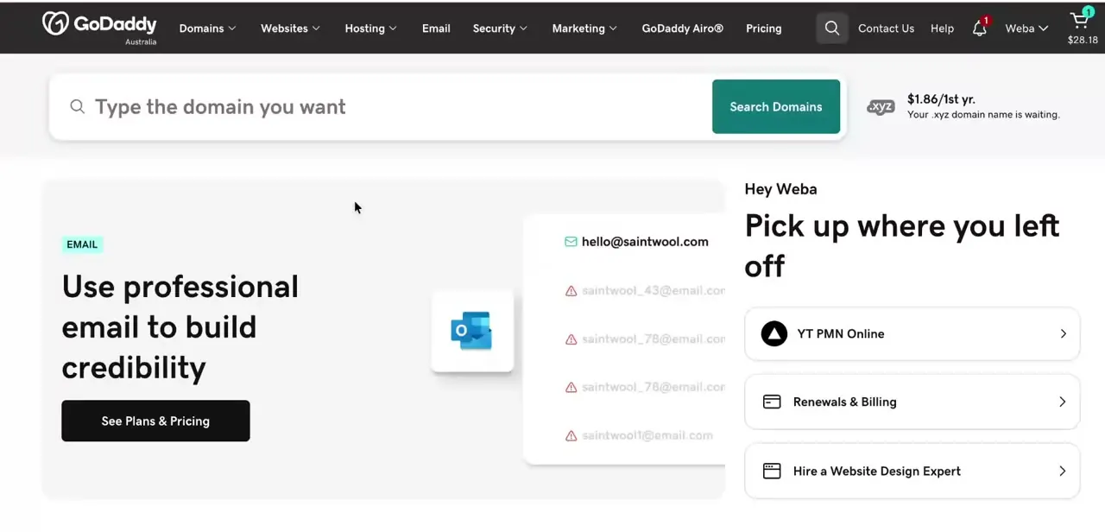Click the Website Design Expert window icon
Screen dimensions: 1105x532
(x=772, y=471)
